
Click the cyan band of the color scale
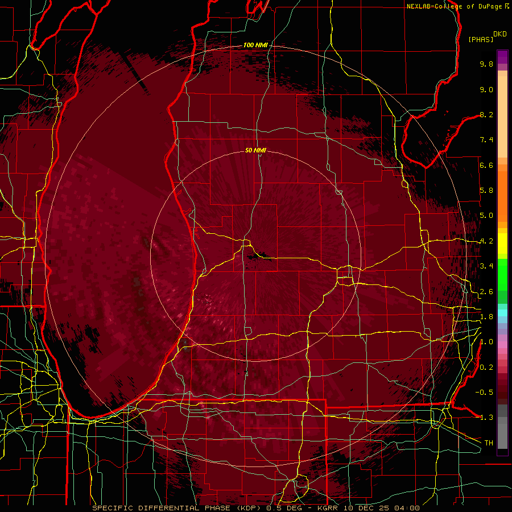tap(502, 313)
